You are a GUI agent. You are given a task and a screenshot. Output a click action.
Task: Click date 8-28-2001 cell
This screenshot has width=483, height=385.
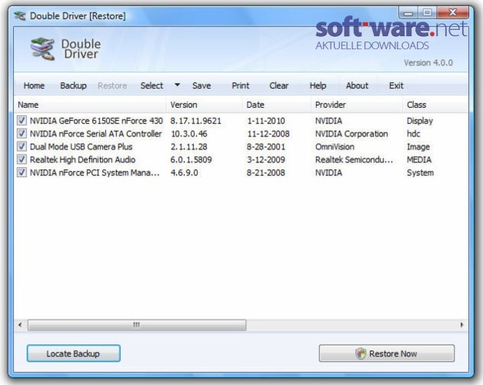coord(266,146)
